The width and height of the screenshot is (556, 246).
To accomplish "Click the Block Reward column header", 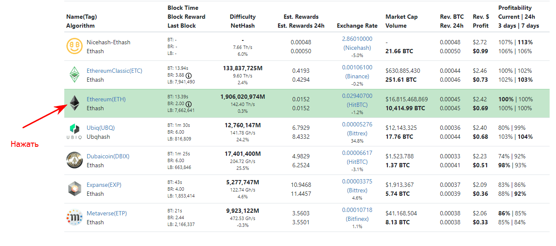I will (x=186, y=17).
